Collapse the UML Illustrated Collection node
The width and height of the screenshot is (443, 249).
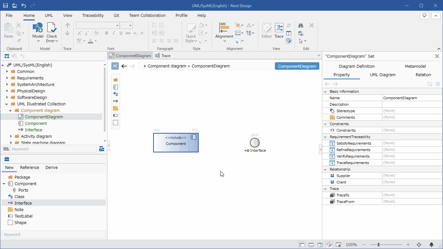(x=7, y=104)
